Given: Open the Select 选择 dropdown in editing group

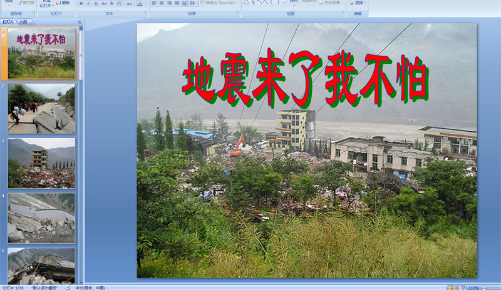Looking at the screenshot, I should pos(358,2).
